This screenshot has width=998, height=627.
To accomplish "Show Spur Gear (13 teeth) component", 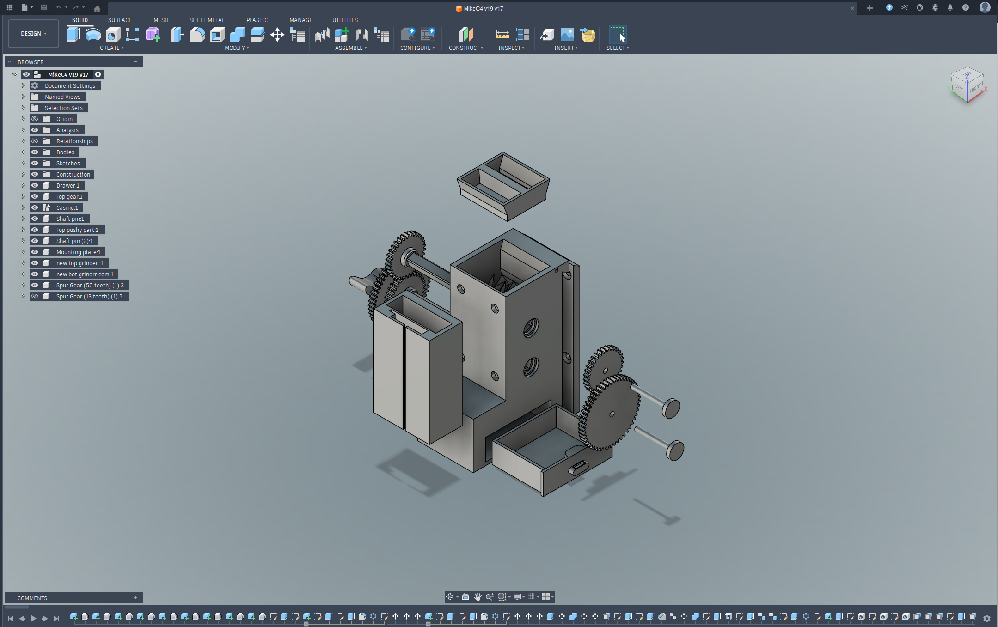I will (35, 296).
